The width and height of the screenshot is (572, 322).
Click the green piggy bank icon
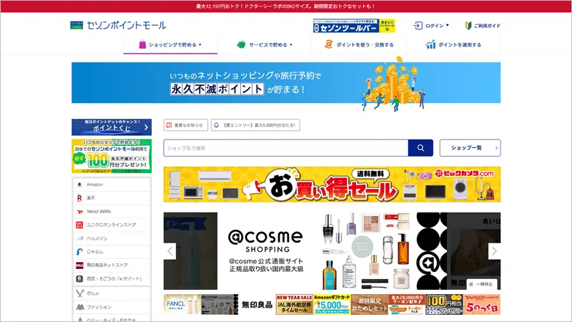[x=241, y=44]
